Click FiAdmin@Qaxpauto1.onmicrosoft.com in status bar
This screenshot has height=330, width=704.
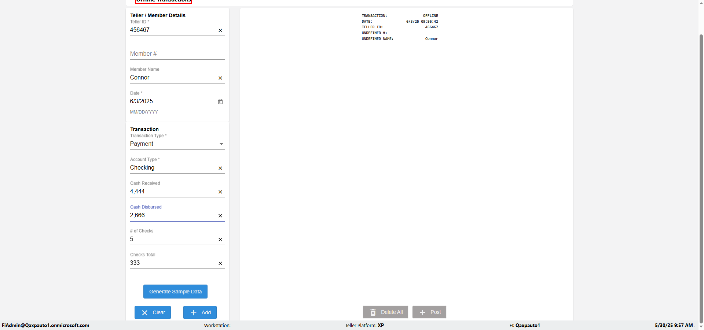point(45,325)
